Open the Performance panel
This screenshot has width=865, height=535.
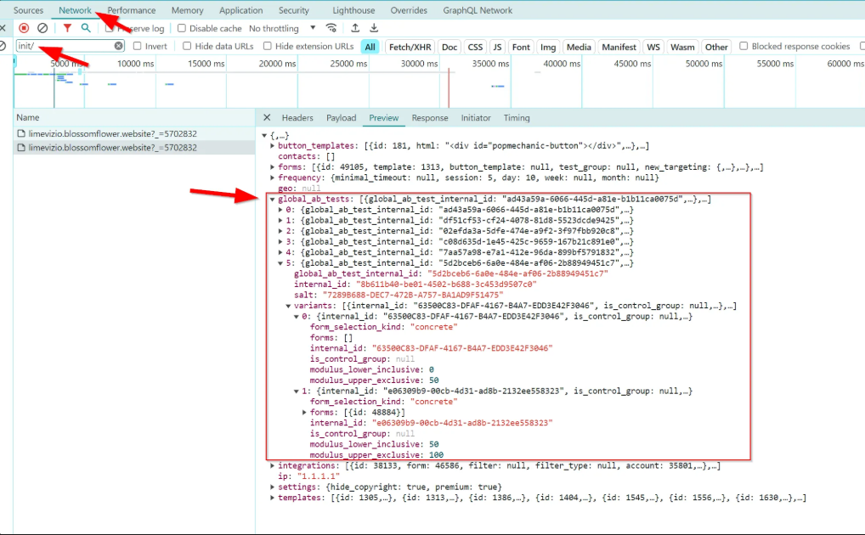[x=132, y=10]
